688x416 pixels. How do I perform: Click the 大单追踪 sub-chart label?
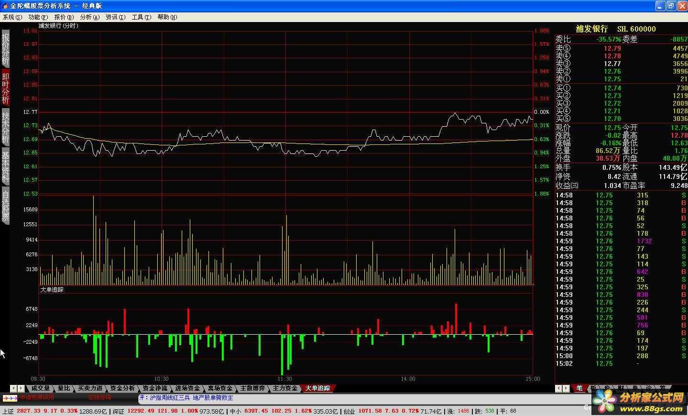52,290
